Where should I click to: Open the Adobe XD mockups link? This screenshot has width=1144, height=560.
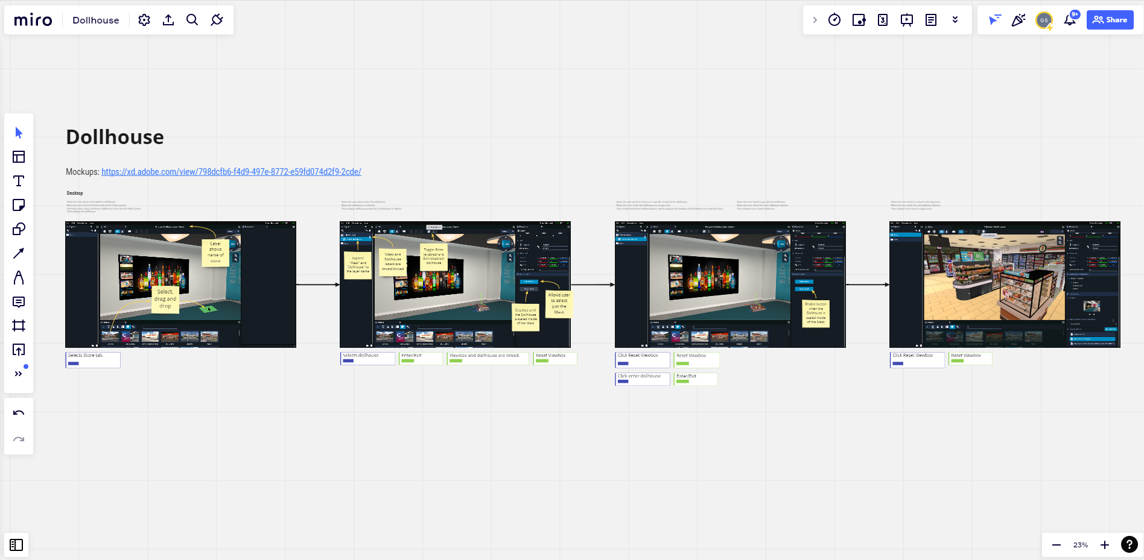point(231,172)
